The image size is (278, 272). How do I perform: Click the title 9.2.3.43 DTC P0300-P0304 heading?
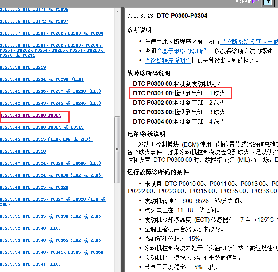(x=167, y=16)
